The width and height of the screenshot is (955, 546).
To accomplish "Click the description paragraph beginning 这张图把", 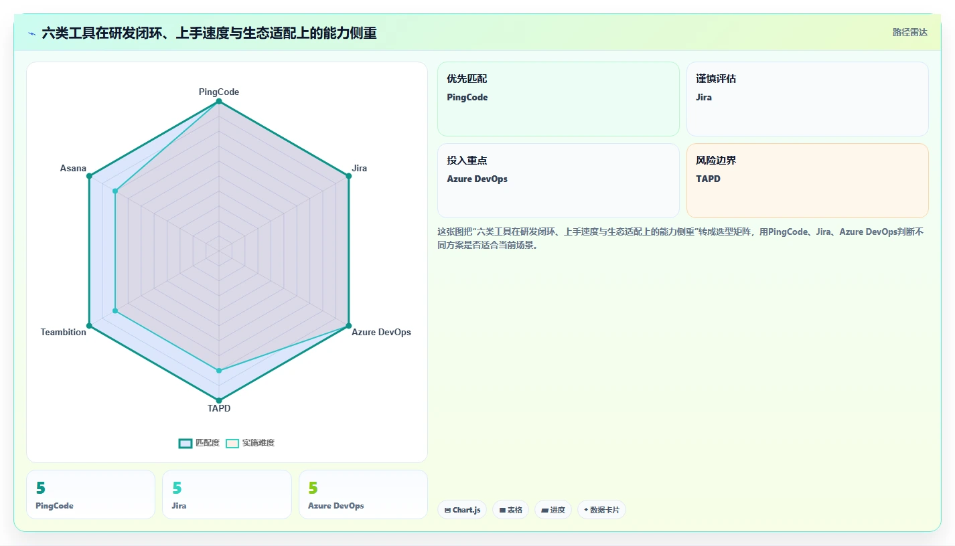I will 680,238.
